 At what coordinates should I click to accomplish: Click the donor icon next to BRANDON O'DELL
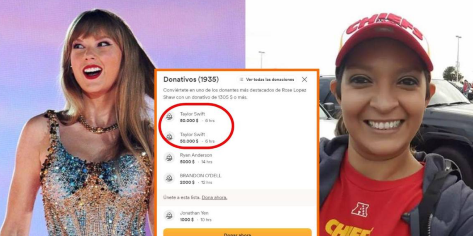click(169, 178)
